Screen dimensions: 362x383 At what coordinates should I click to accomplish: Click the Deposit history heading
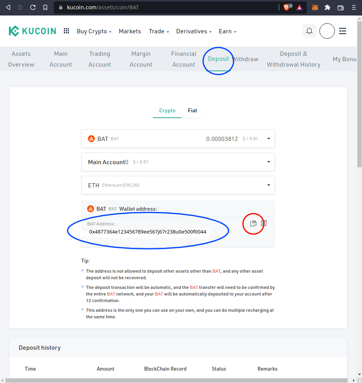click(39, 348)
